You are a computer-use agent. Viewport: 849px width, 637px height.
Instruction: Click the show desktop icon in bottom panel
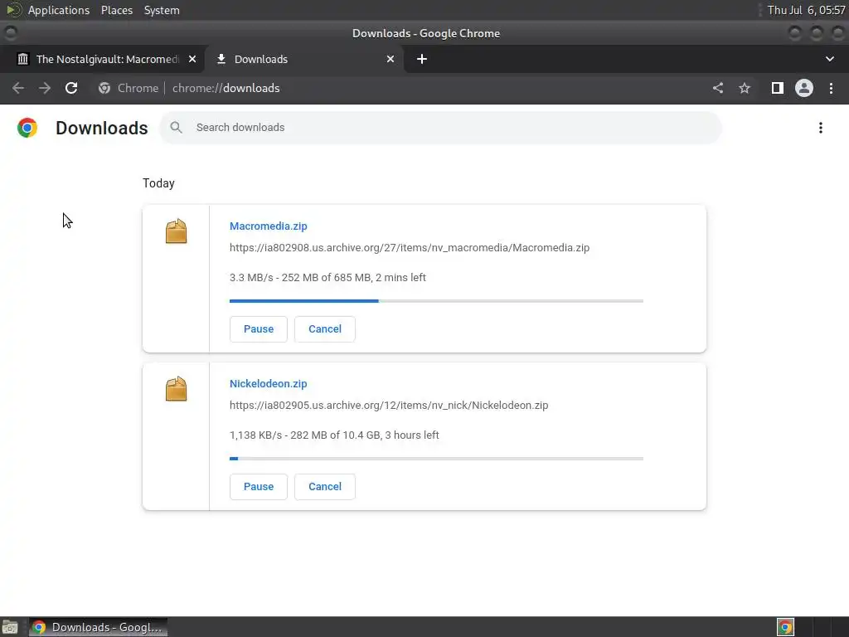click(x=10, y=627)
